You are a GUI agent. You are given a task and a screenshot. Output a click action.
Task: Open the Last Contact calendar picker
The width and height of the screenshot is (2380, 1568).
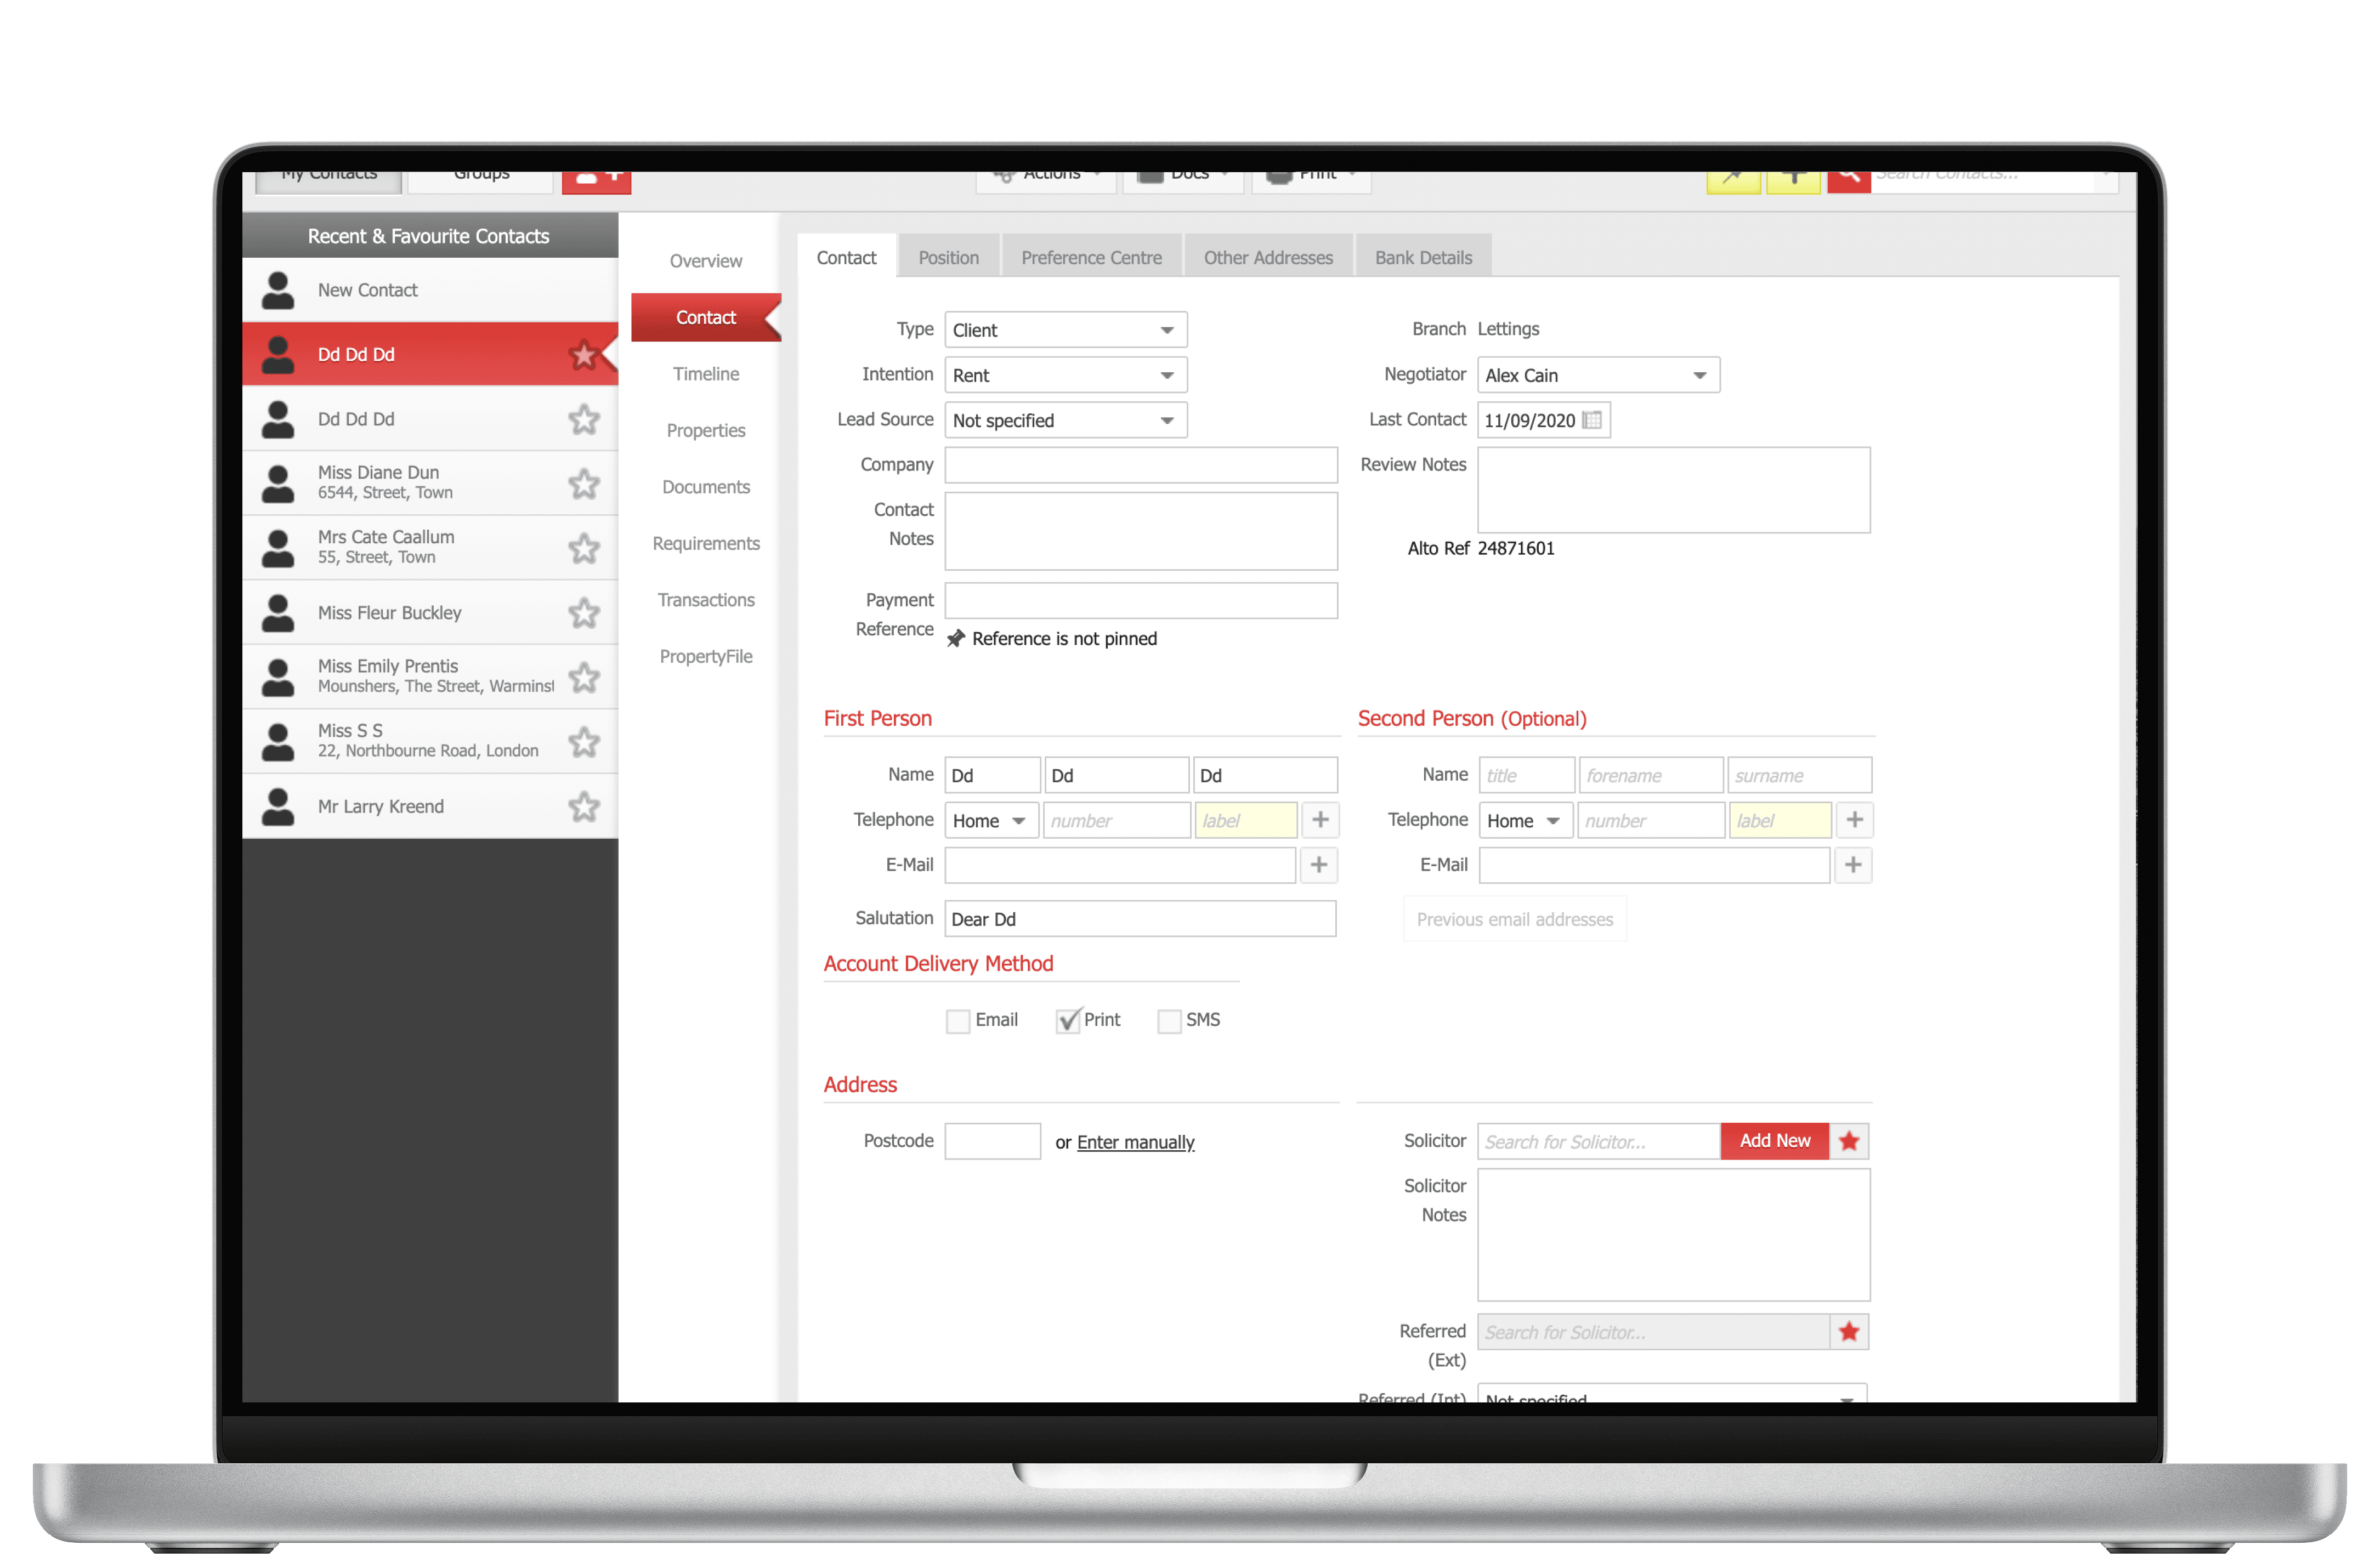pyautogui.click(x=1593, y=421)
